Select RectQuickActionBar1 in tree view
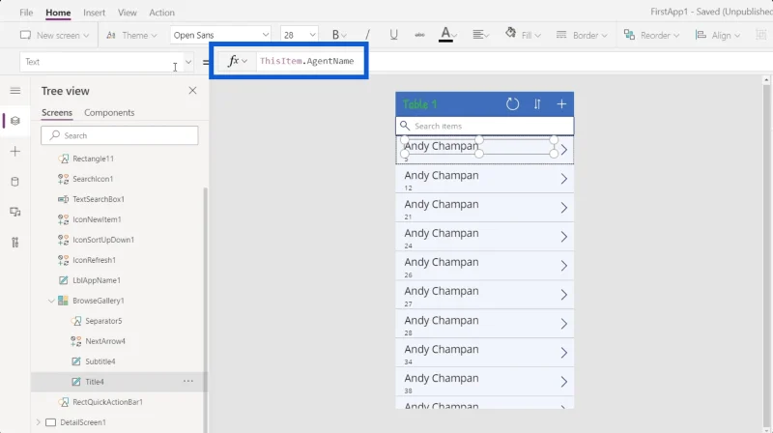773x433 pixels. pyautogui.click(x=107, y=401)
